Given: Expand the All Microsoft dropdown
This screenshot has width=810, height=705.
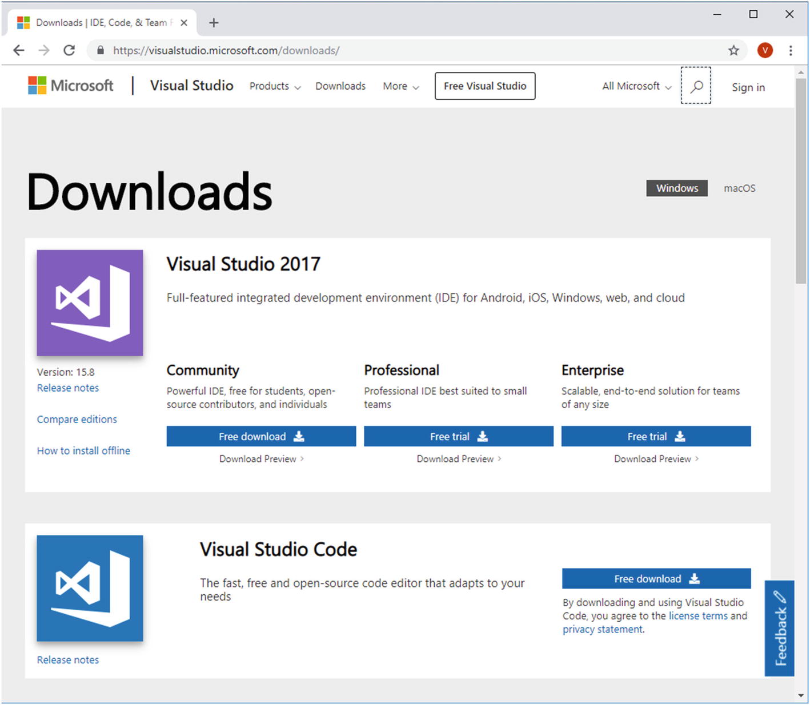Looking at the screenshot, I should tap(636, 86).
